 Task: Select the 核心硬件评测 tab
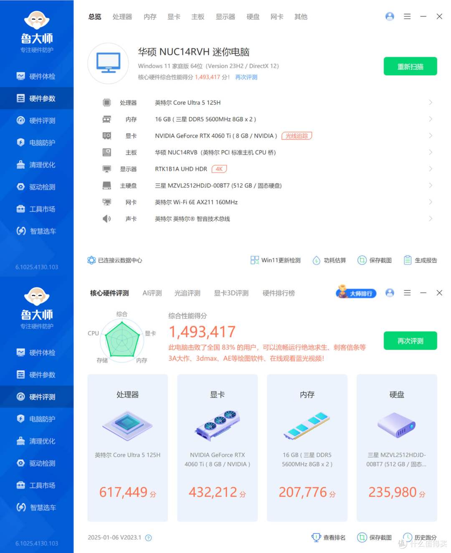tap(109, 293)
